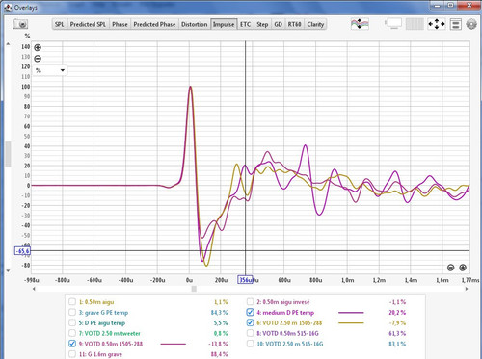Click the color line sample for trace 4
The image size is (482, 359).
pos(351,312)
